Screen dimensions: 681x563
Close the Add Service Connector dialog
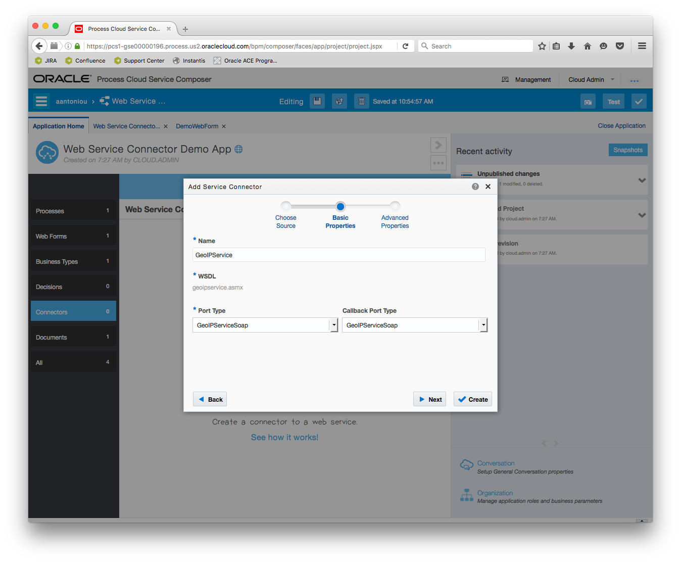(x=488, y=186)
